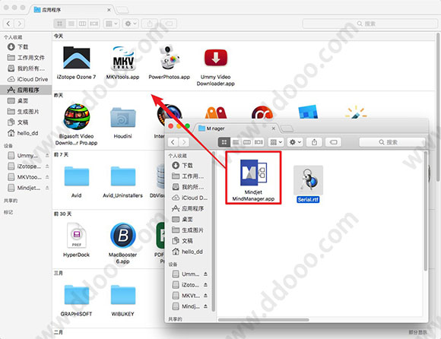Go forward in the 应用程序 window

click(20, 24)
